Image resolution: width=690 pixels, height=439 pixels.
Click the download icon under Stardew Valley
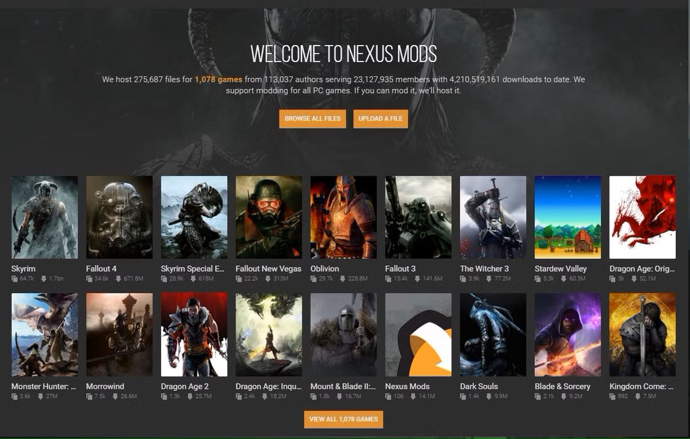tap(563, 279)
